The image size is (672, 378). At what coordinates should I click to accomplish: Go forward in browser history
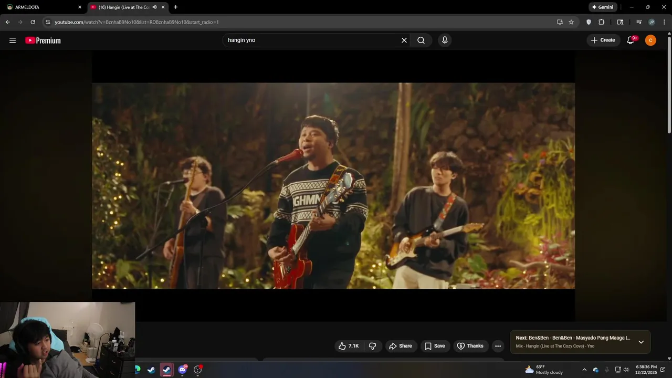(20, 22)
